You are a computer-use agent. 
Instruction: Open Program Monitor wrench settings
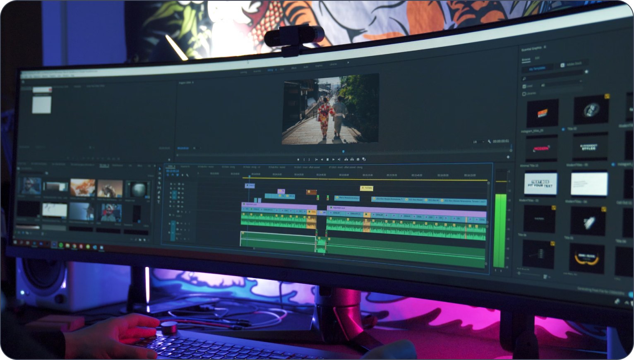(489, 142)
